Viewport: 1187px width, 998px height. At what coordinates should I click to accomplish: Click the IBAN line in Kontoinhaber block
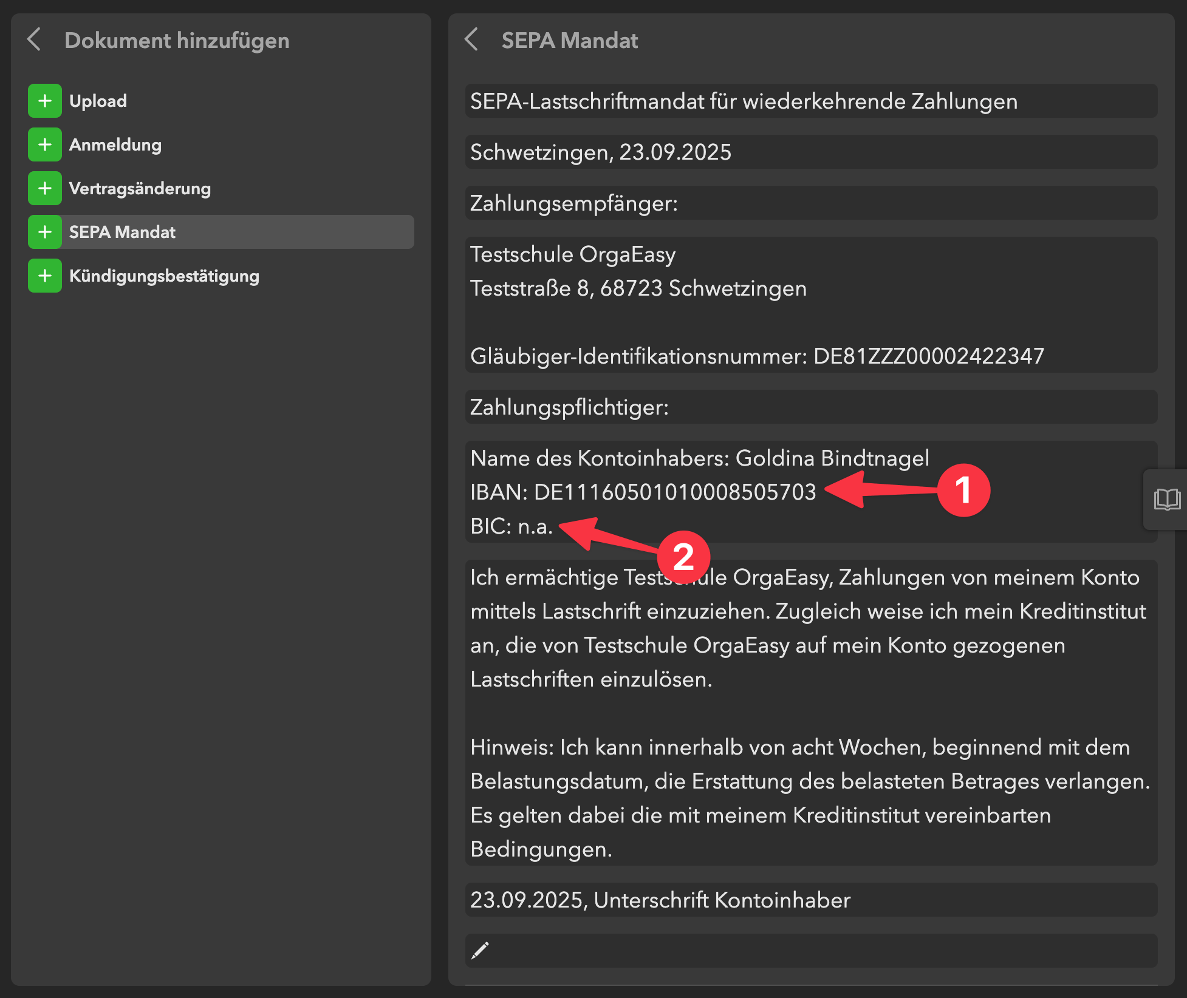pyautogui.click(x=643, y=492)
